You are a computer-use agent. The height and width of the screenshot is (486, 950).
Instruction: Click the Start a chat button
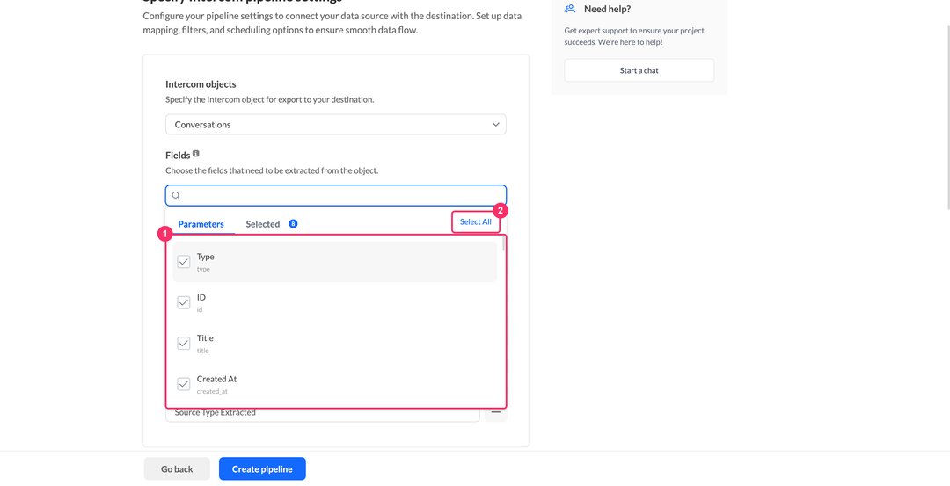coord(639,70)
